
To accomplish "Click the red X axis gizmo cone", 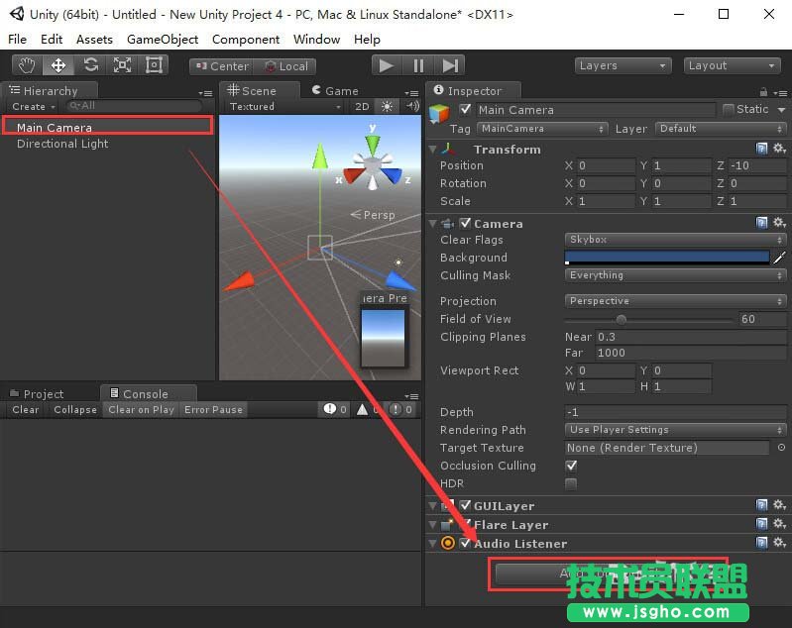I will (354, 175).
